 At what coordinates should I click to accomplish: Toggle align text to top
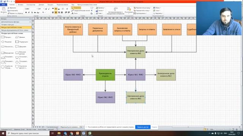pyautogui.click(x=53, y=9)
